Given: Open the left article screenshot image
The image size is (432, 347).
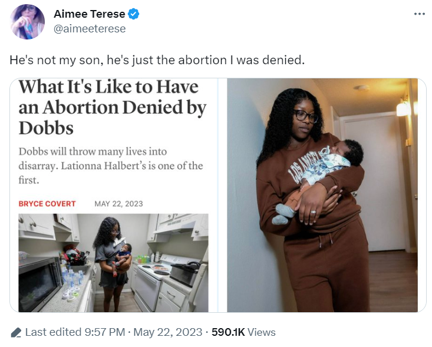Looking at the screenshot, I should tap(113, 194).
